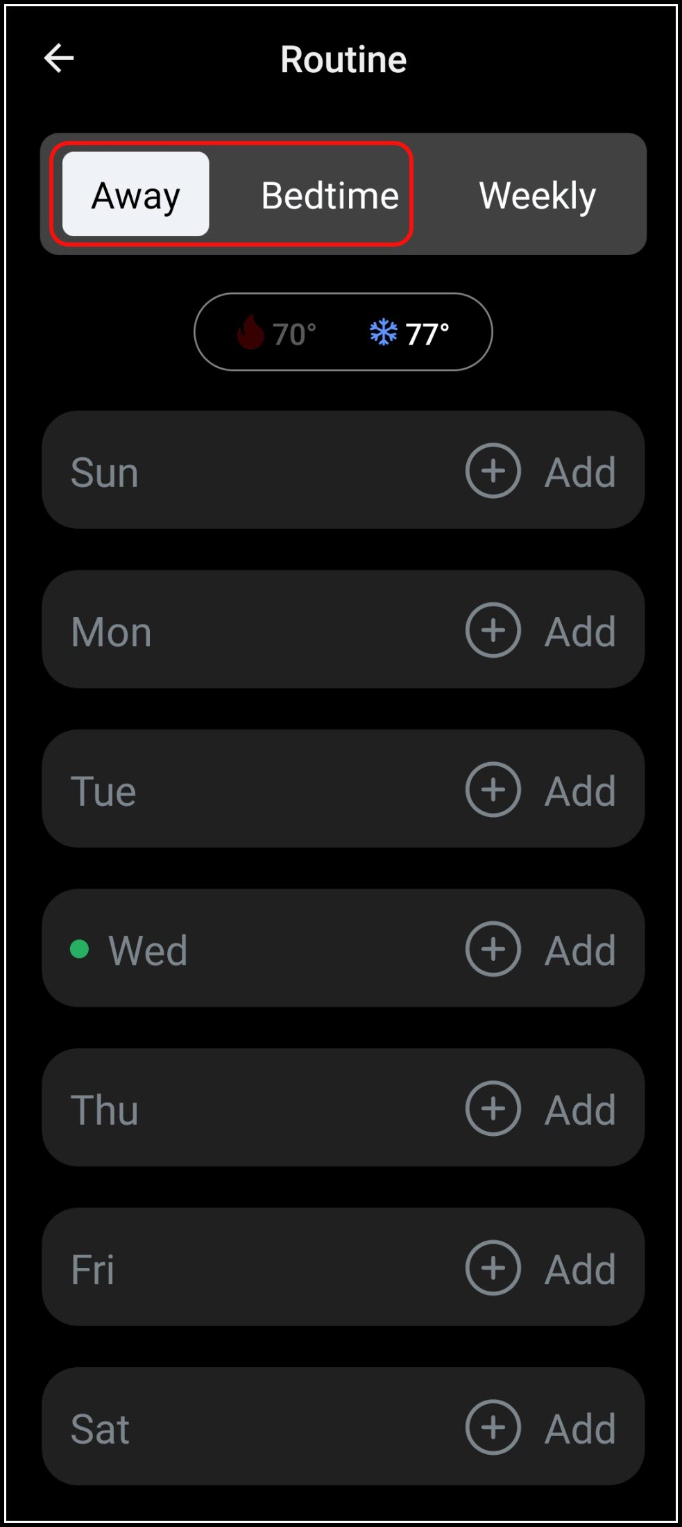Click the green dot beside Wed

80,949
